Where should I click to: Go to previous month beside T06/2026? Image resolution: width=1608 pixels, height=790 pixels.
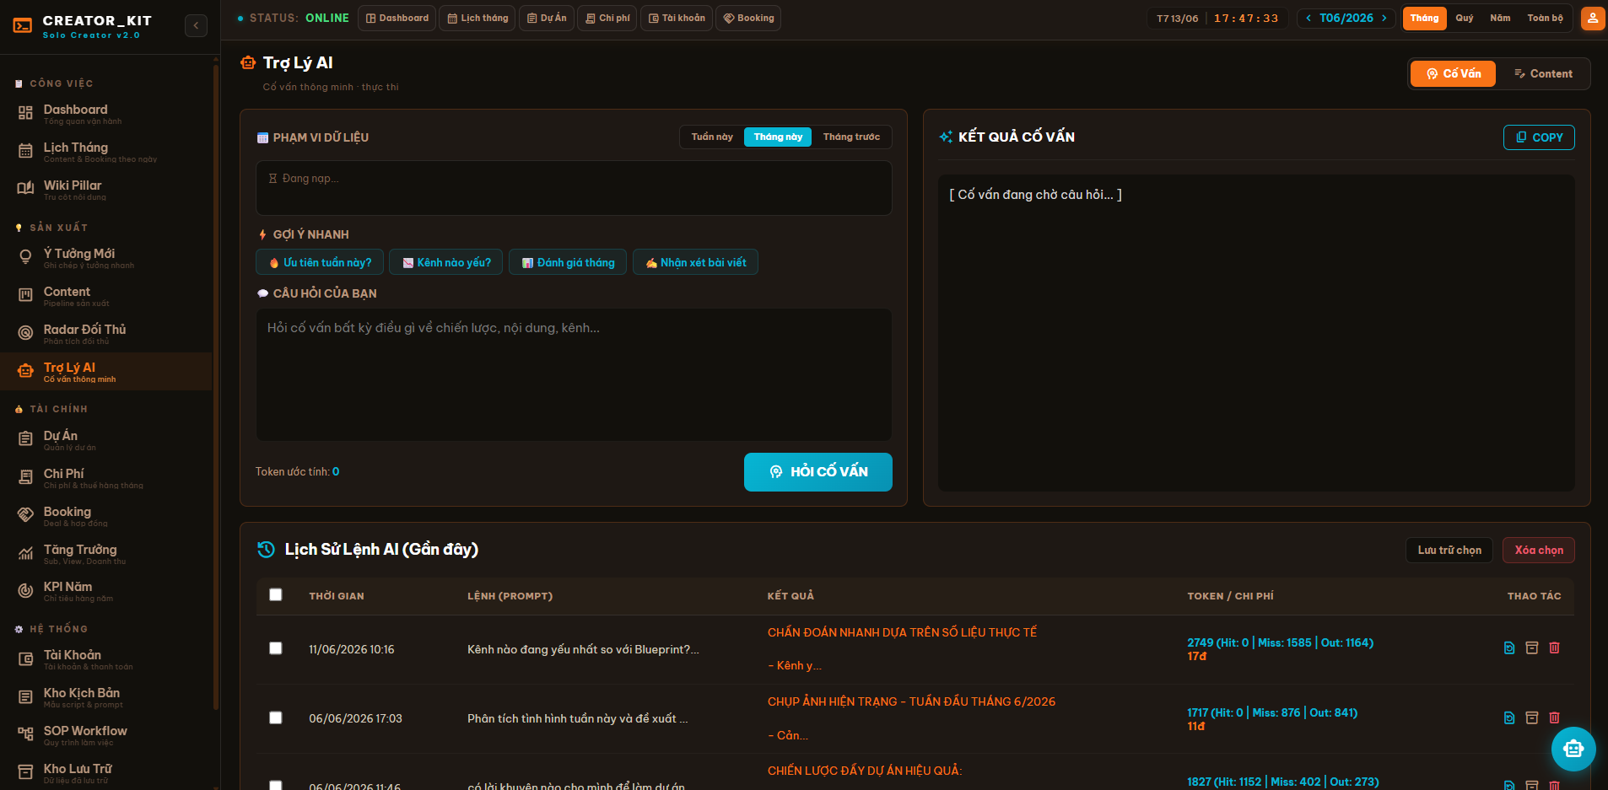[x=1309, y=18]
